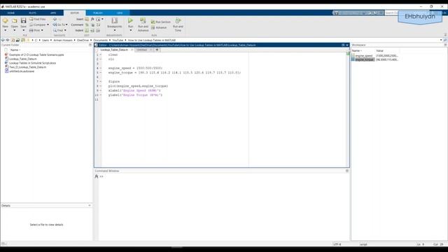Screen dimensions: 448x252
Task: Open the Go To dropdown
Action: point(60,25)
